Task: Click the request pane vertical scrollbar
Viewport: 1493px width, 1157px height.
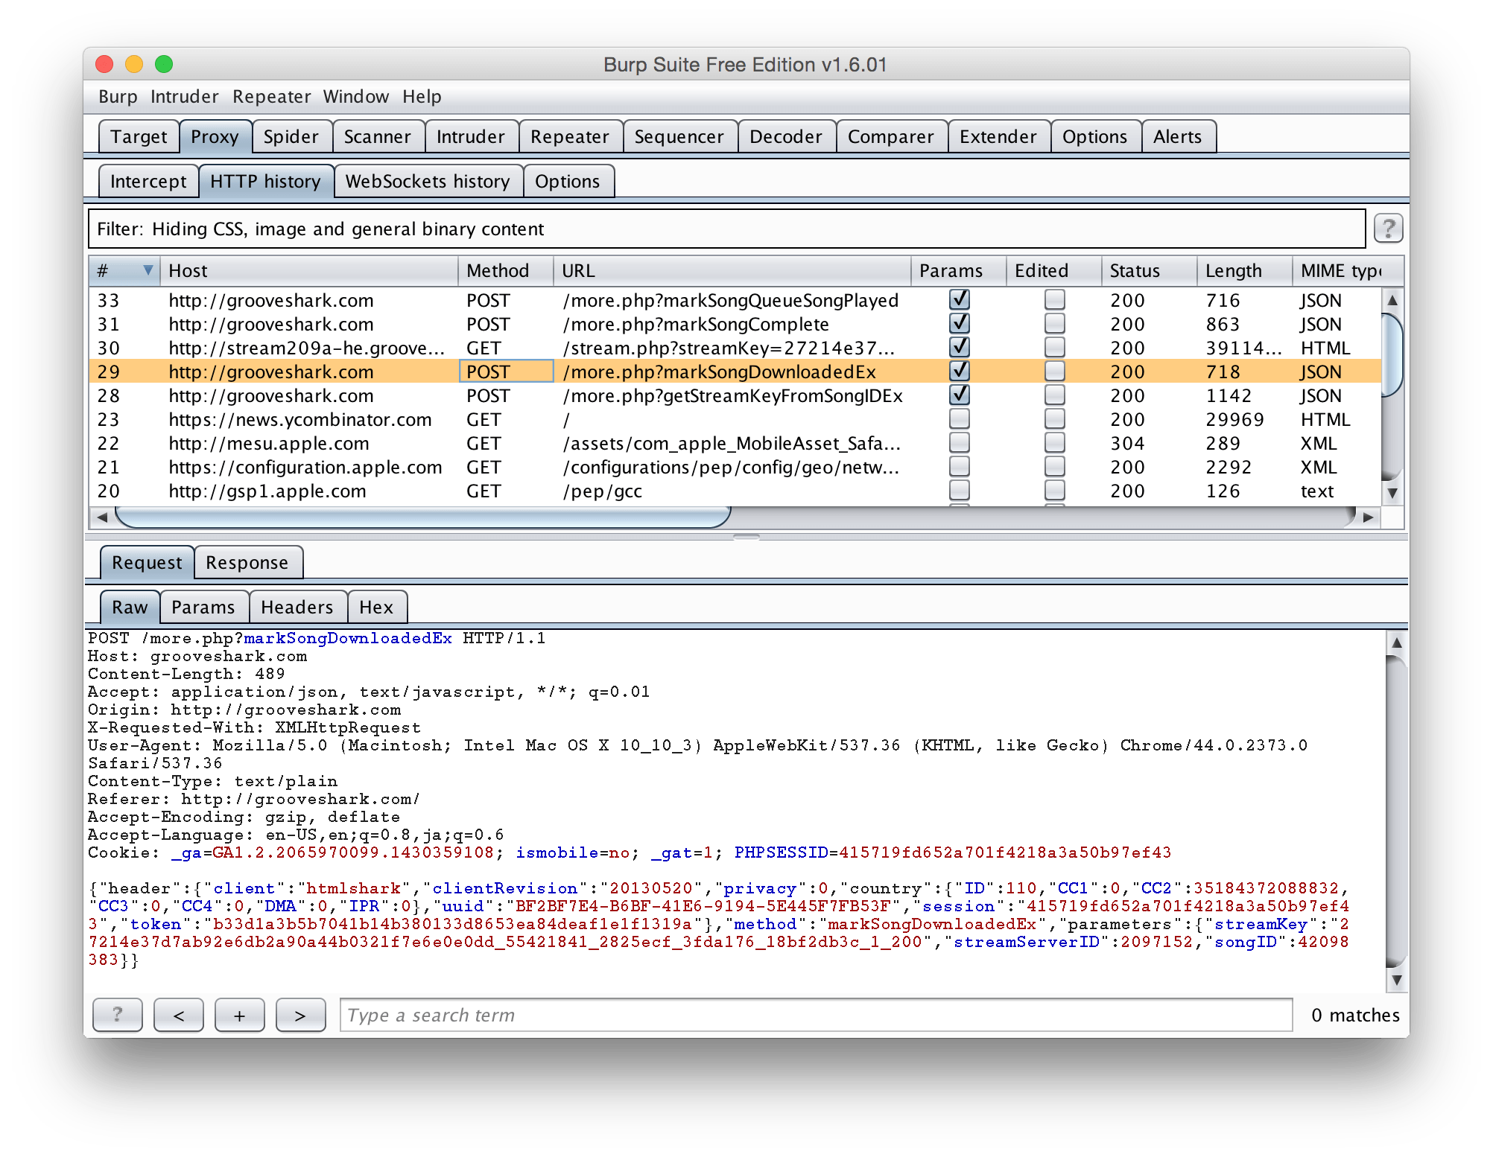Action: (1397, 812)
